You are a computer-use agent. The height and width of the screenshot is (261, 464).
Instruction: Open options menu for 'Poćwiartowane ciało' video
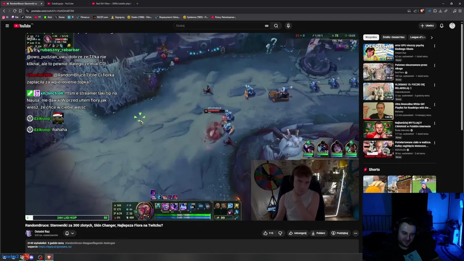[434, 143]
